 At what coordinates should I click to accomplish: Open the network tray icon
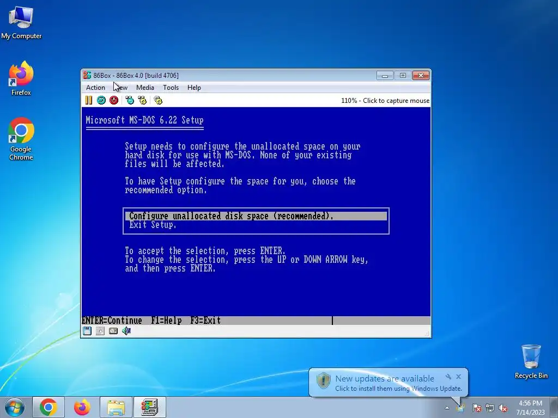coord(490,408)
